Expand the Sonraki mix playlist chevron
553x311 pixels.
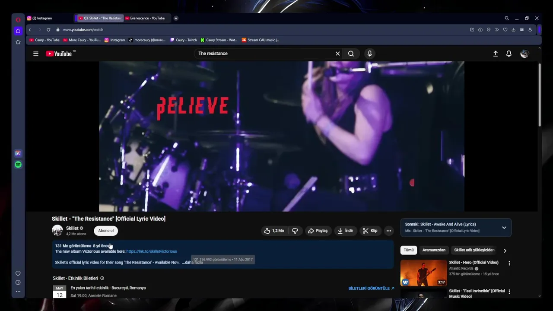[504, 228]
